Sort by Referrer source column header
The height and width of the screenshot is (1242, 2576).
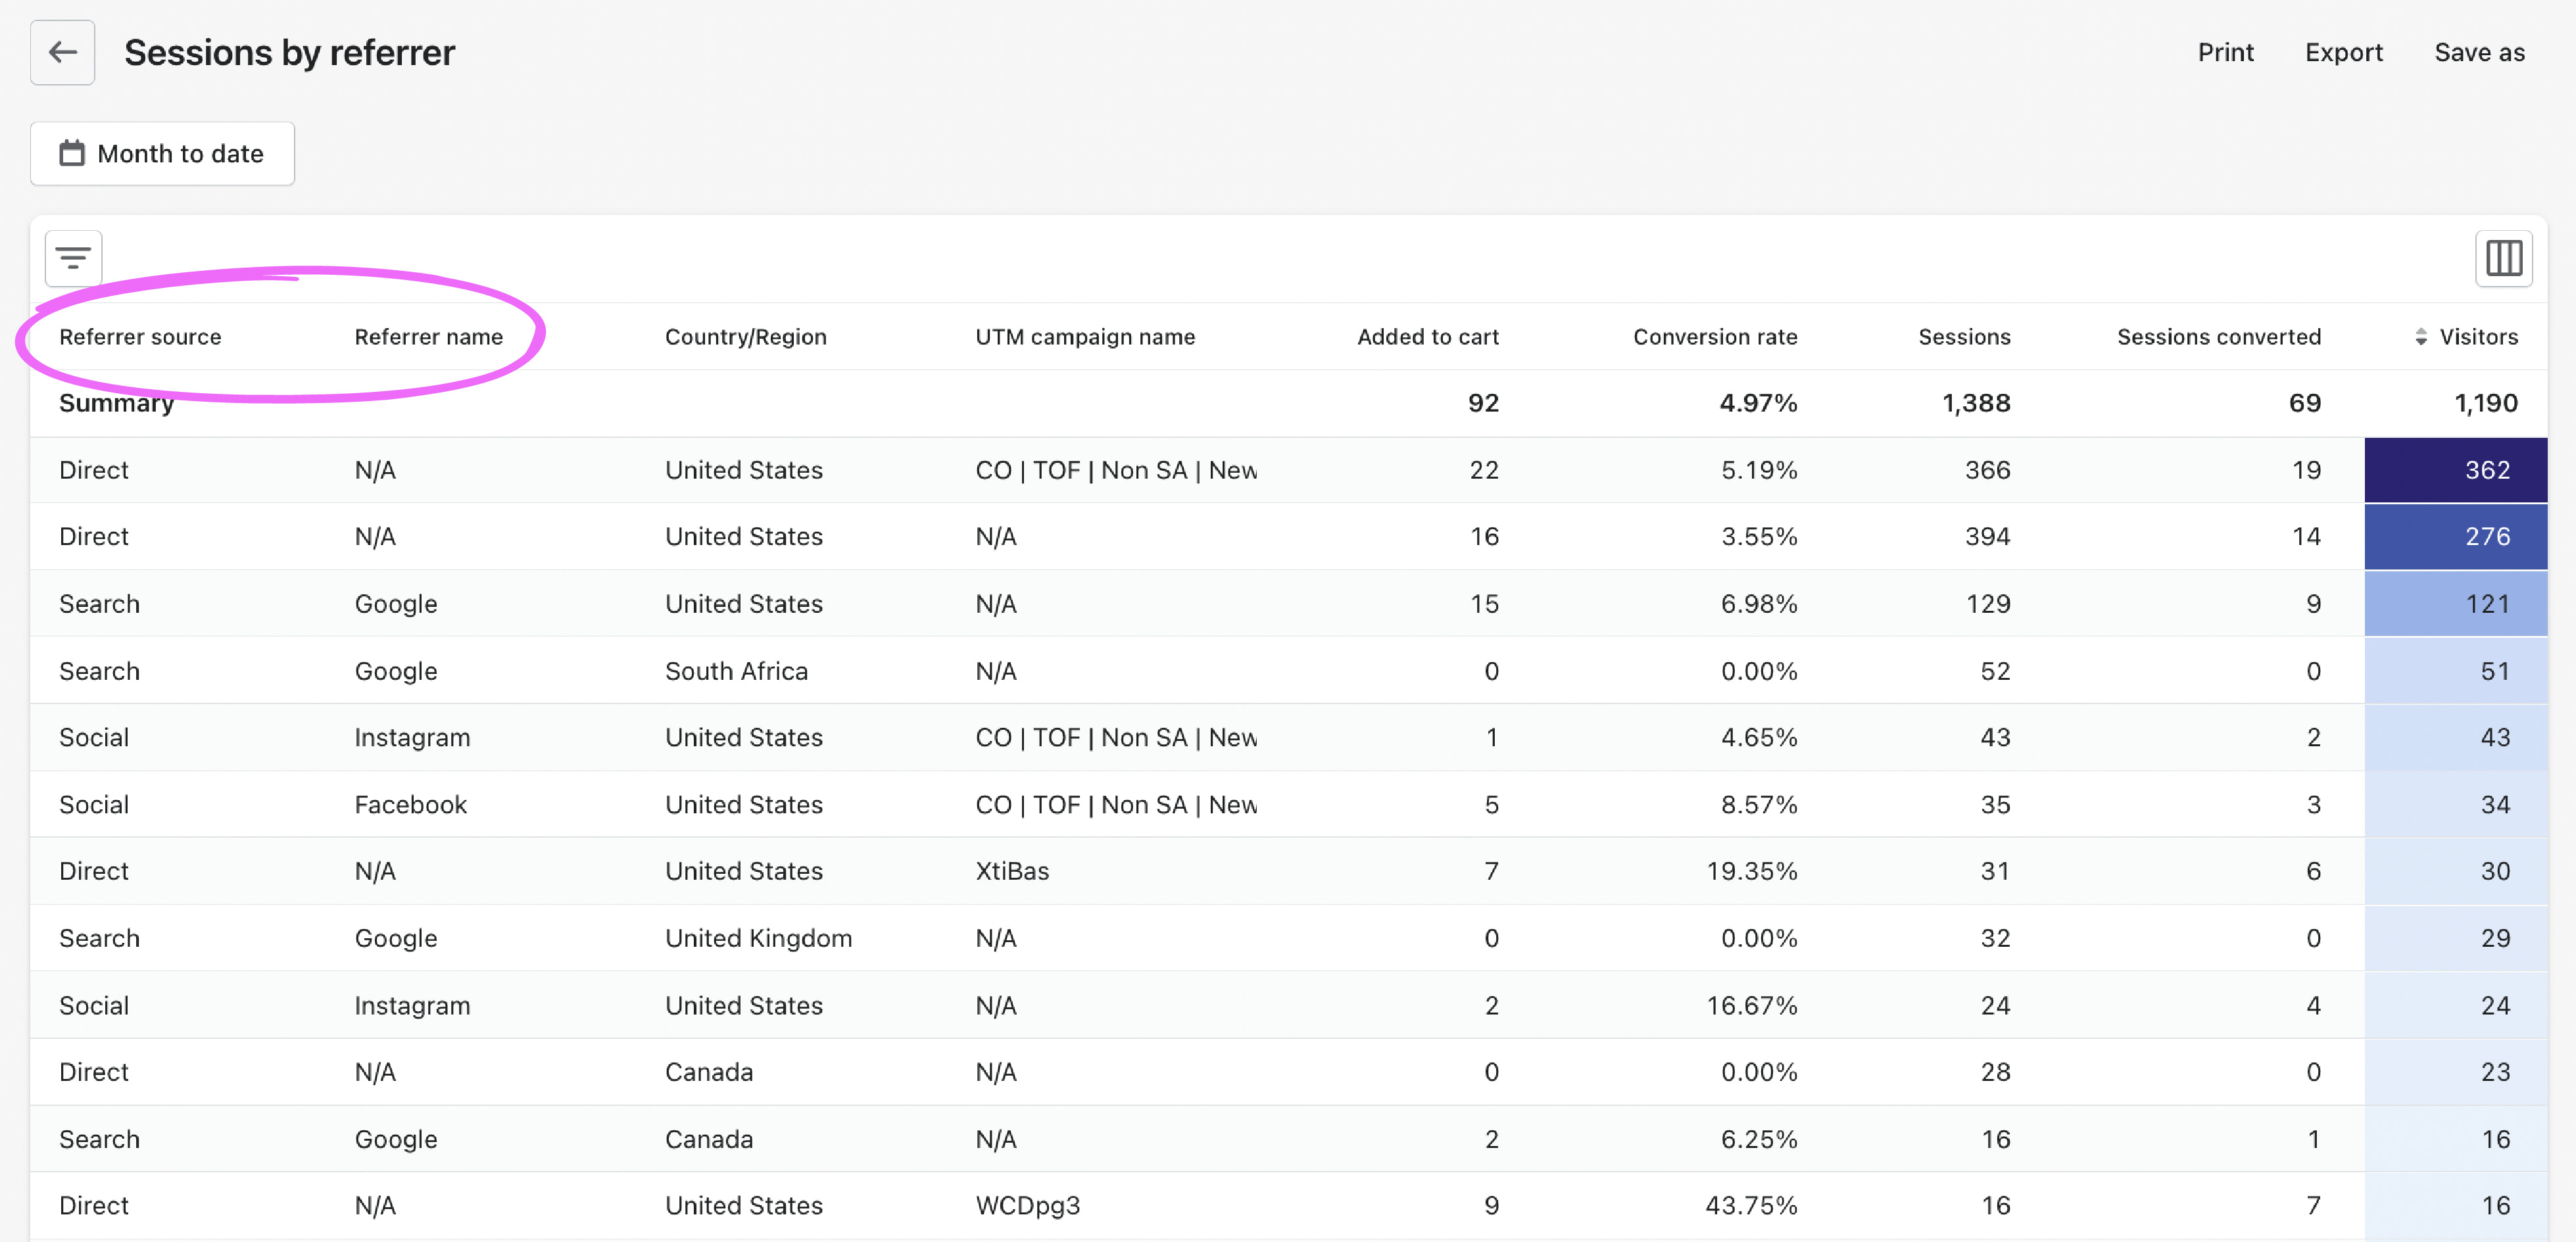click(140, 337)
